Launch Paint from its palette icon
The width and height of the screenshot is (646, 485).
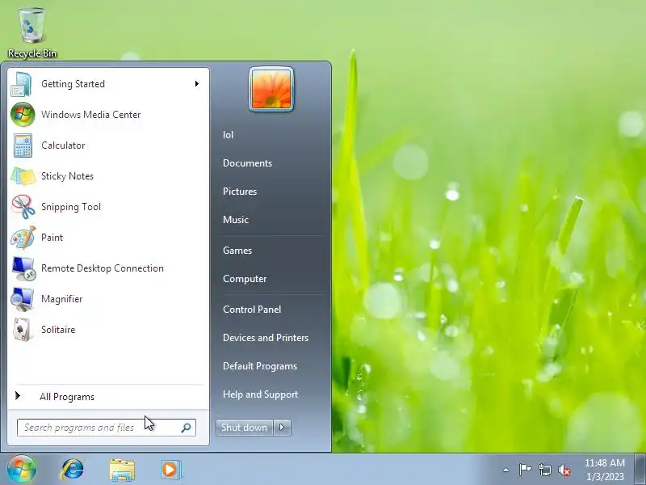coord(23,238)
